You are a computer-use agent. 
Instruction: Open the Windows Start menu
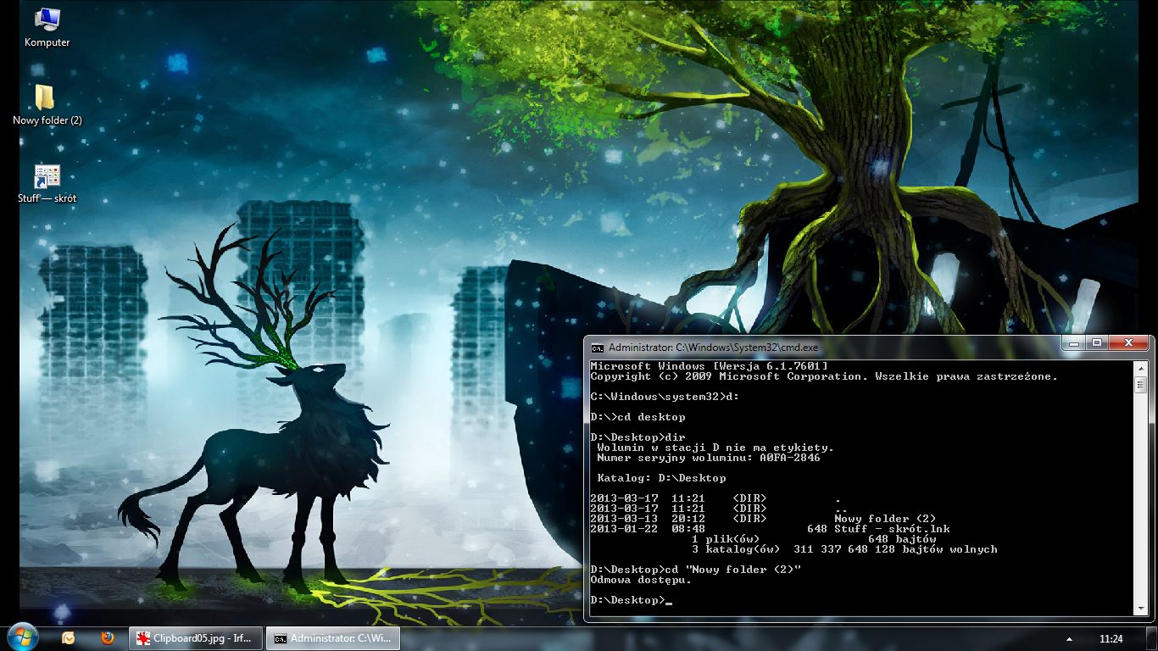[22, 637]
